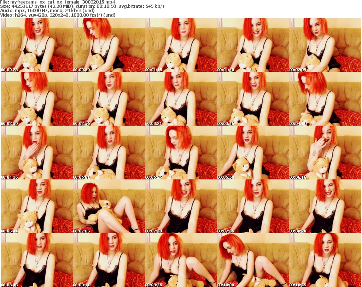
Task: Open the frame at 00:05:26
Action: [181, 153]
